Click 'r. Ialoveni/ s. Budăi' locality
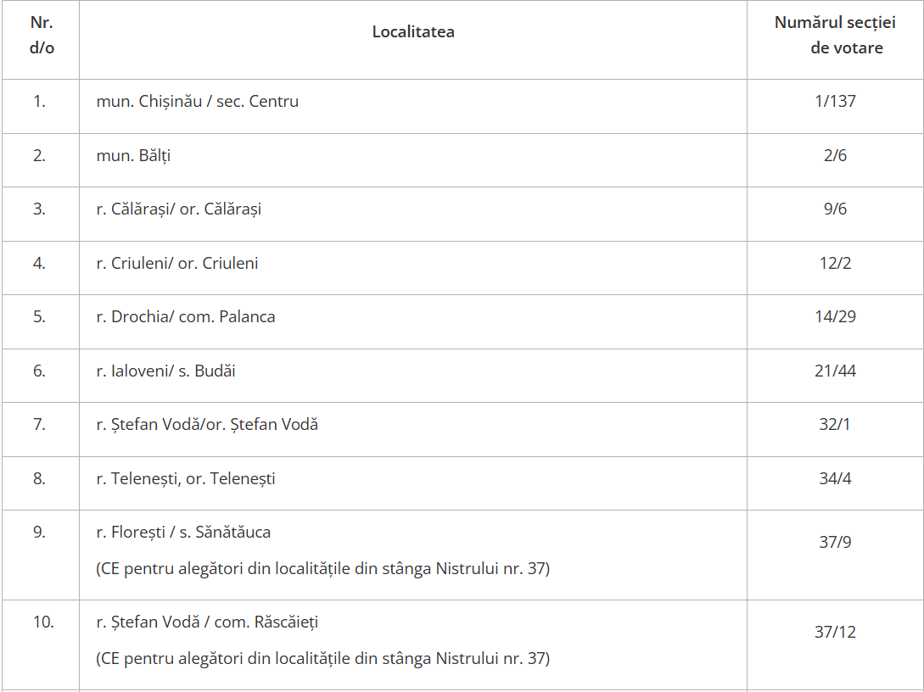 click(165, 371)
